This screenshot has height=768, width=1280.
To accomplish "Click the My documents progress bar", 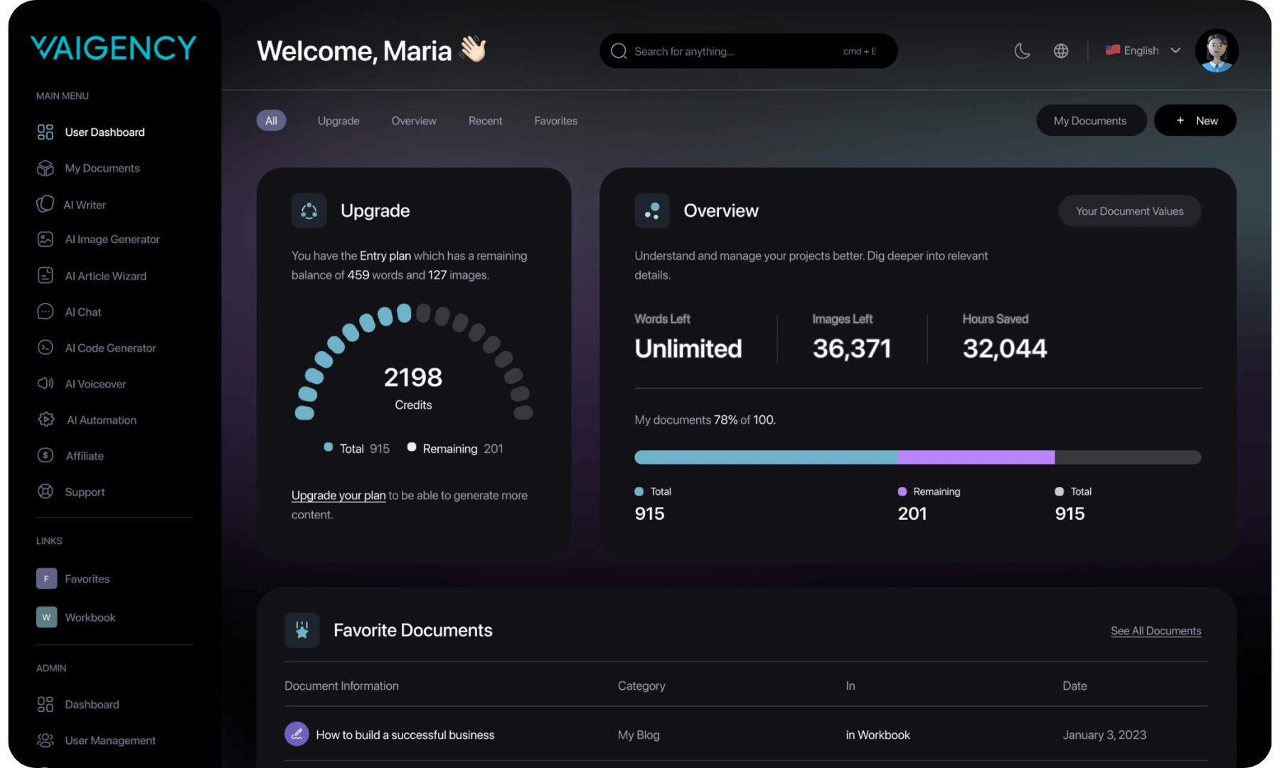I will [917, 457].
